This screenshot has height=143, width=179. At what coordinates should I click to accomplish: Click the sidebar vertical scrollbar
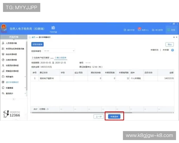(x=27, y=66)
